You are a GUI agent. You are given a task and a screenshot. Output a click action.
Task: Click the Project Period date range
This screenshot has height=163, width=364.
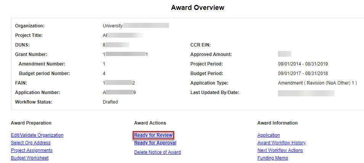(303, 64)
